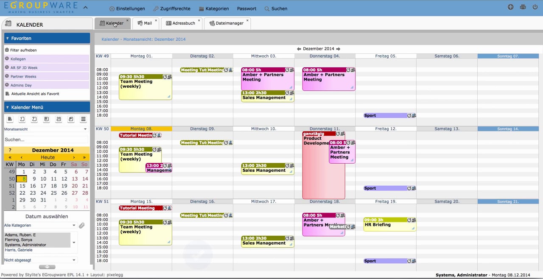Activate the Admins Day favorite
Image resolution: width=543 pixels, height=279 pixels.
(x=21, y=85)
